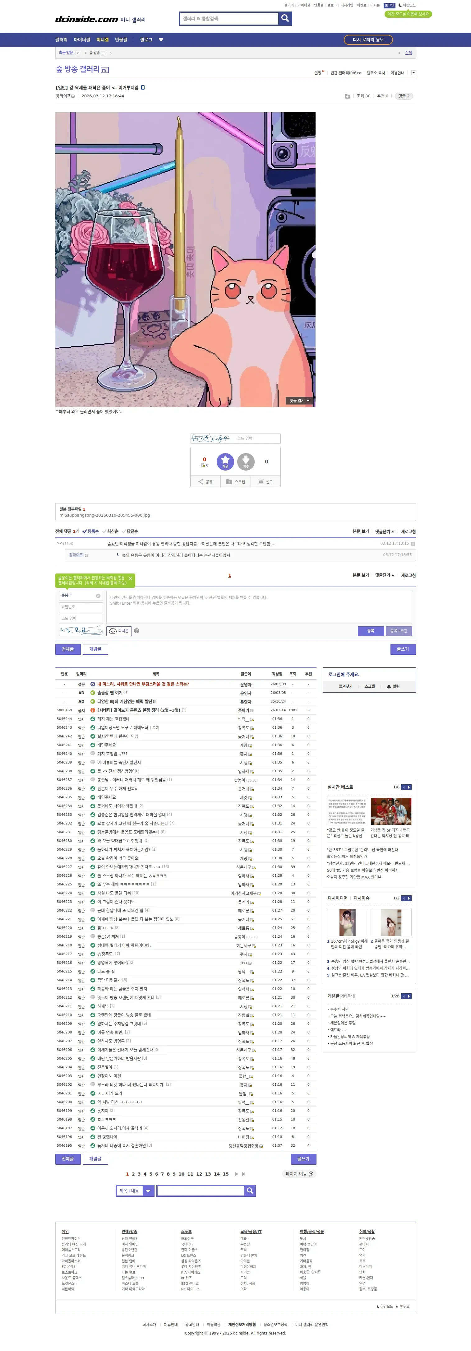471x1351 pixels.
Task: Click the delete x on comment dated 17:18:15
Action: [x=413, y=544]
